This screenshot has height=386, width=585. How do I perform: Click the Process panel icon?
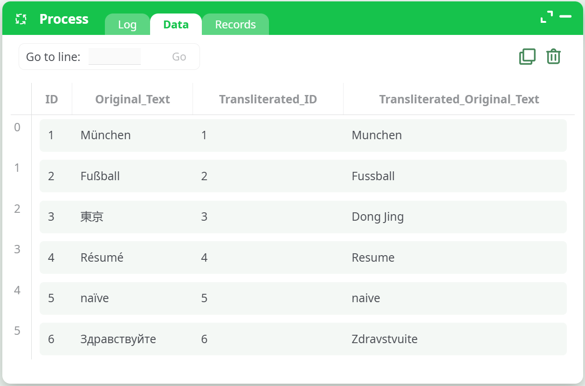(21, 19)
